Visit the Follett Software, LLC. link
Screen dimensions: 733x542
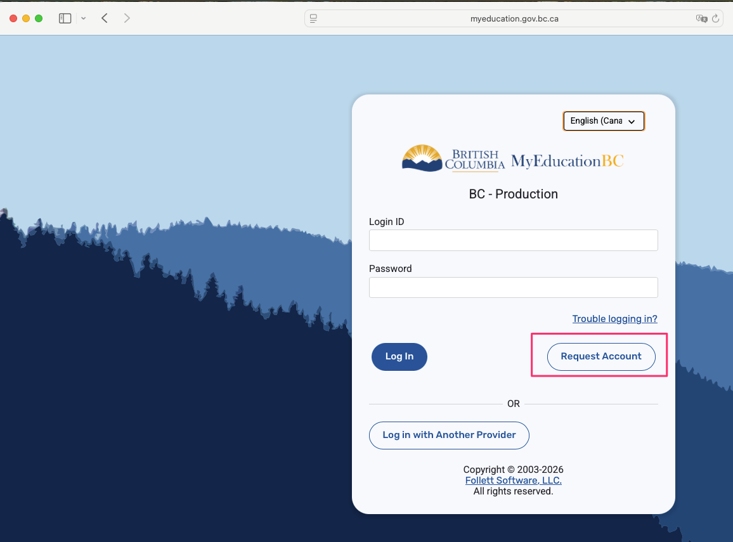coord(513,481)
